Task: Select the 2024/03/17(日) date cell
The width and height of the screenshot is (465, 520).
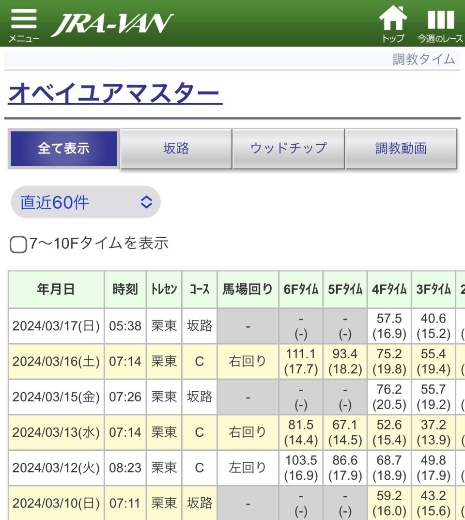Action: tap(56, 326)
